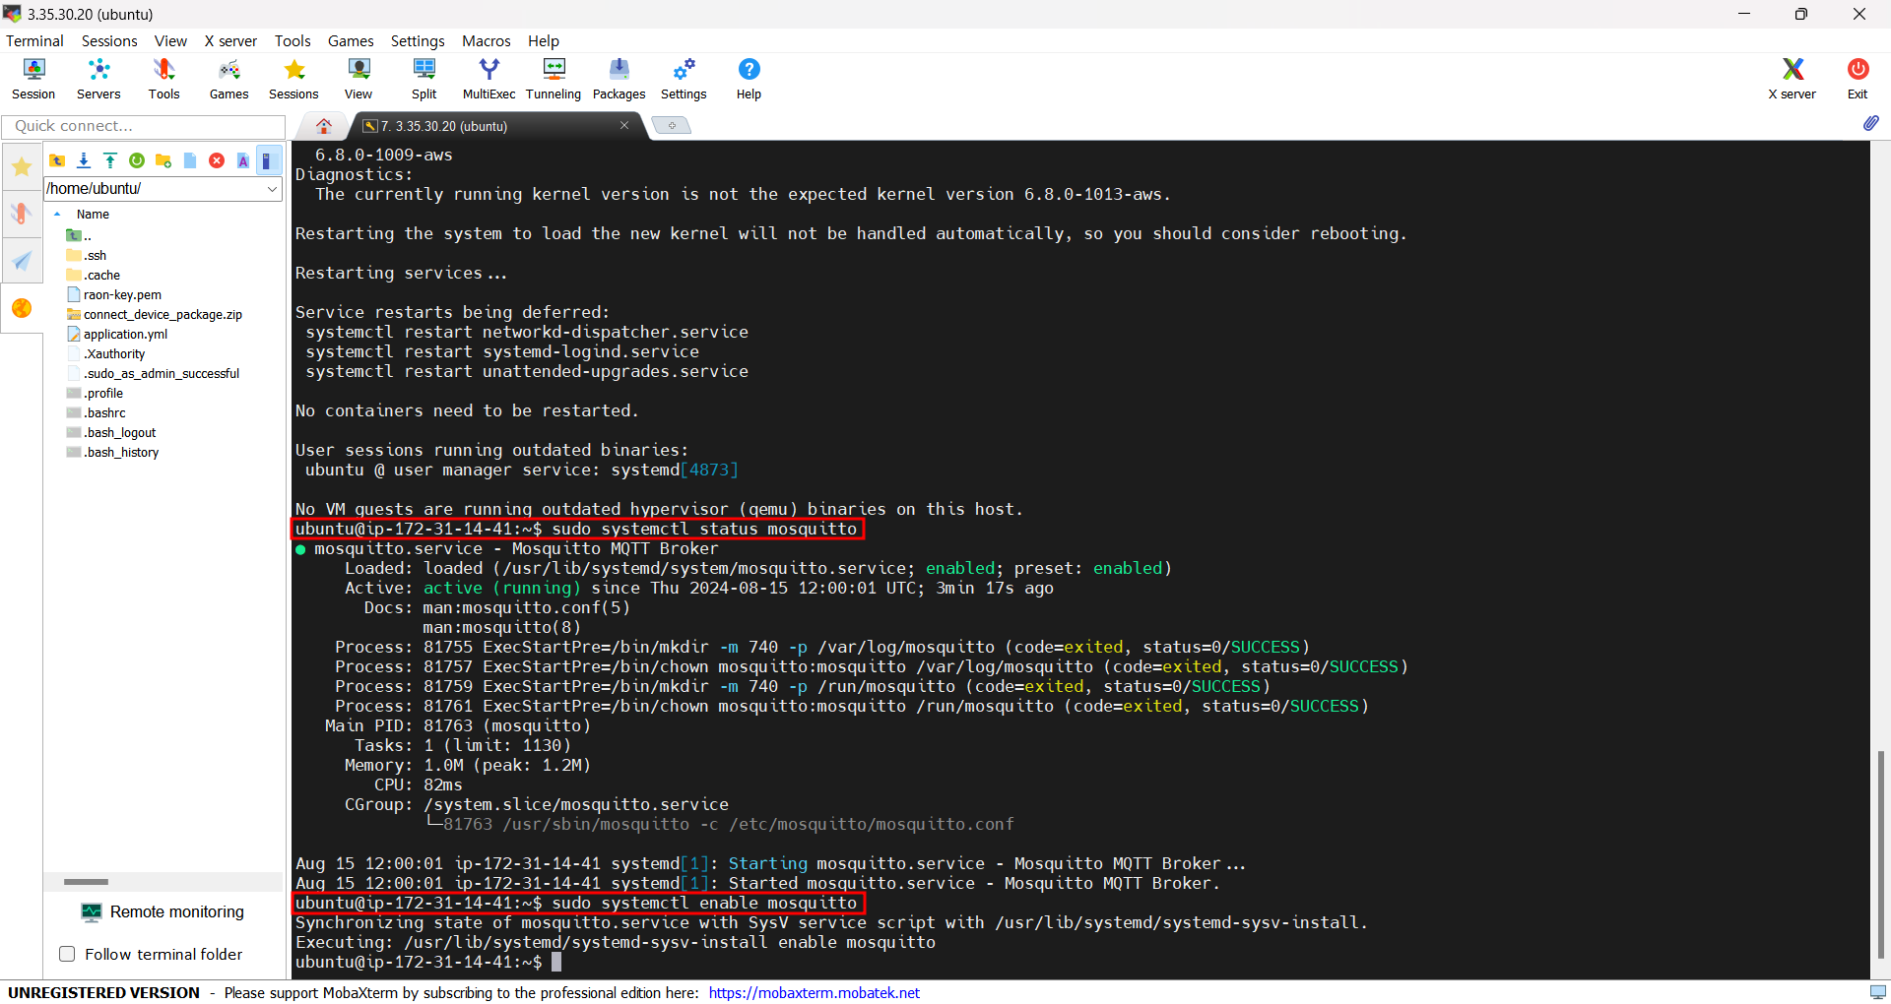Click the Split toolbar button
The image size is (1891, 1004).
tap(424, 79)
